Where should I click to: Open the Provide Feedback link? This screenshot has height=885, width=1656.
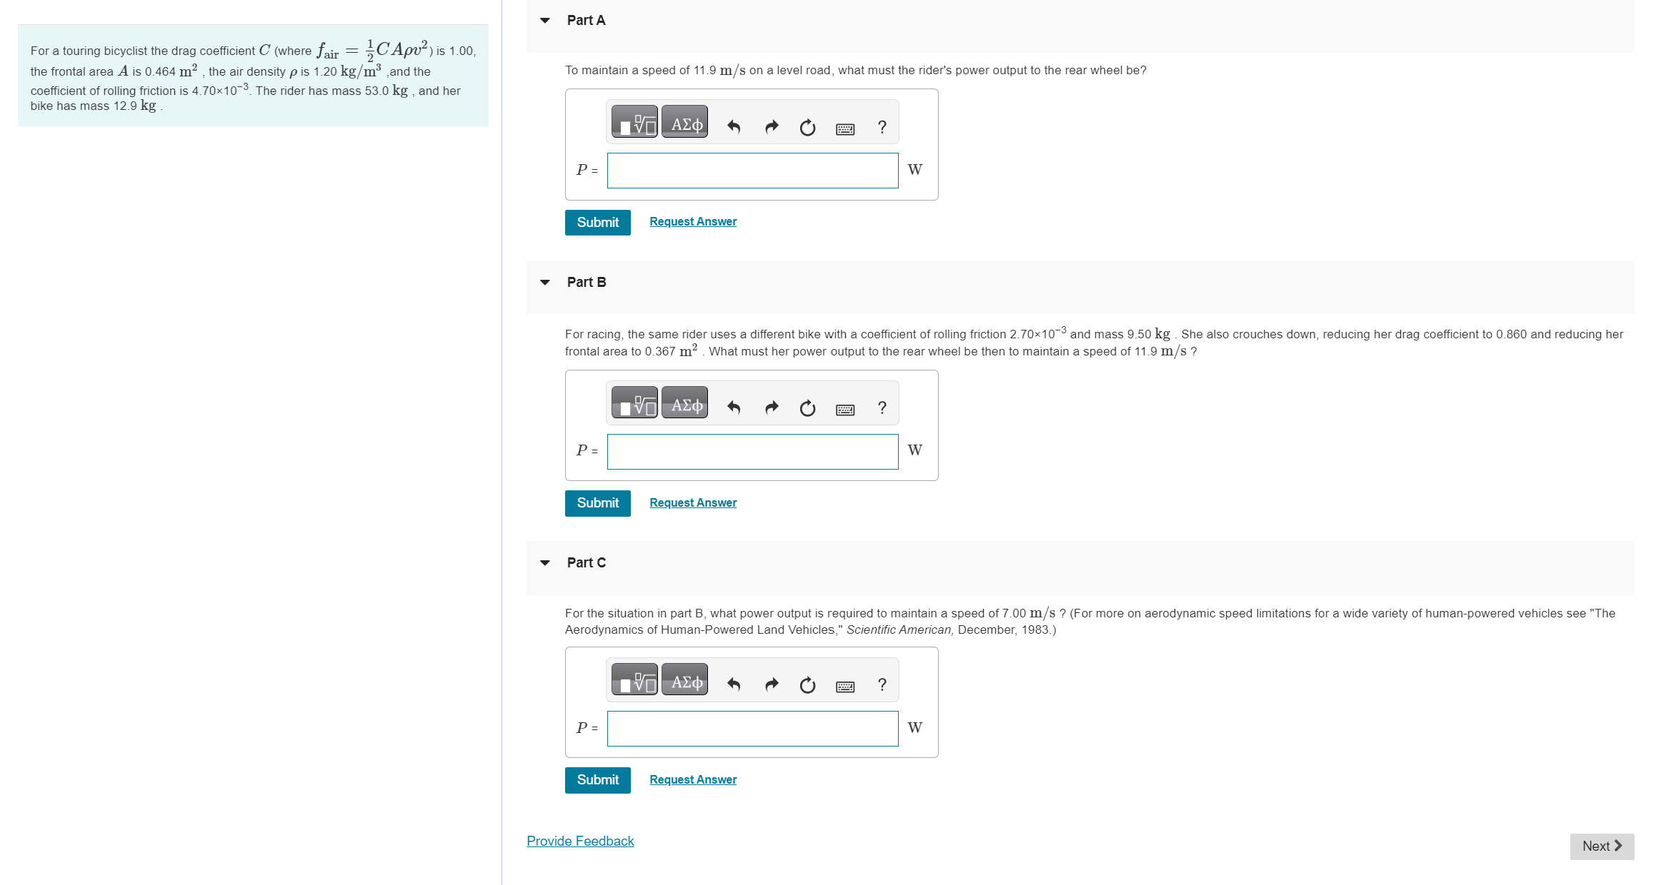point(580,841)
